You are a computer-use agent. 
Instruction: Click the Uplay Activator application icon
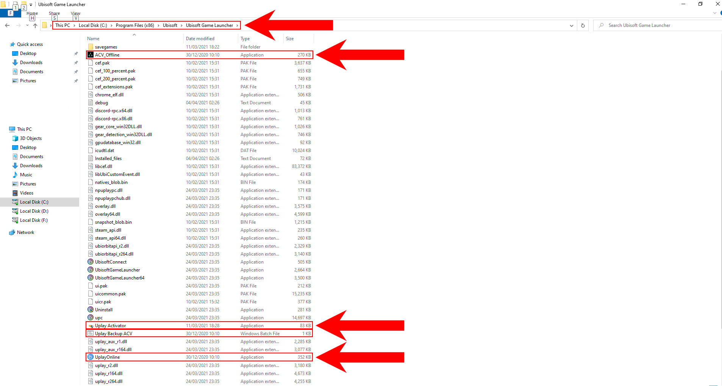91,326
